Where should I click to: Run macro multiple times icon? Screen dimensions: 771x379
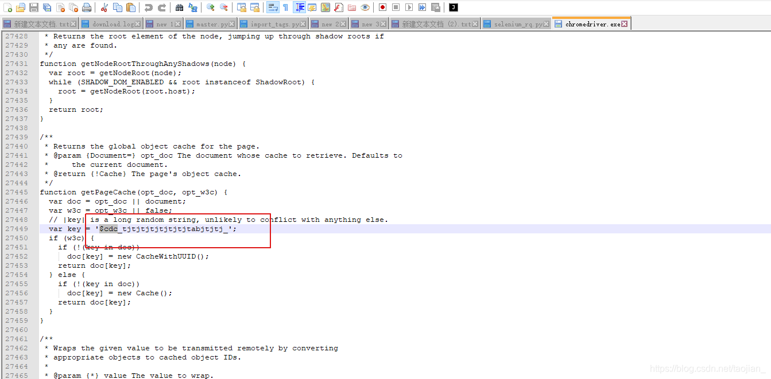(x=423, y=7)
